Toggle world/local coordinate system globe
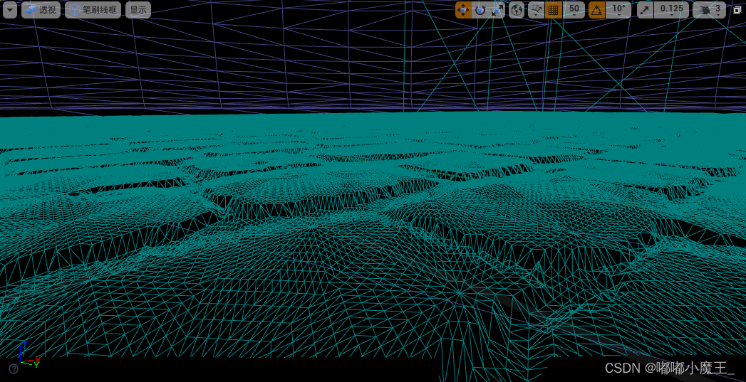 tap(517, 10)
